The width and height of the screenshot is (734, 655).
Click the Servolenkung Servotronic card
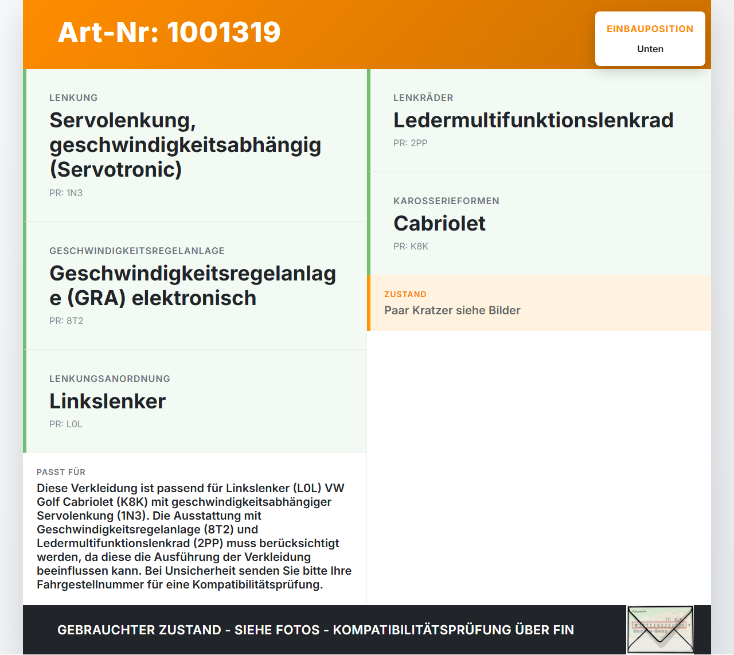tap(195, 145)
